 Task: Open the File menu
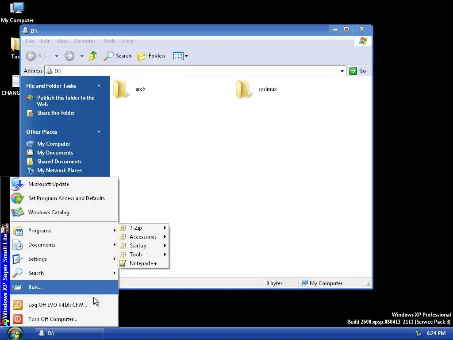tap(30, 41)
